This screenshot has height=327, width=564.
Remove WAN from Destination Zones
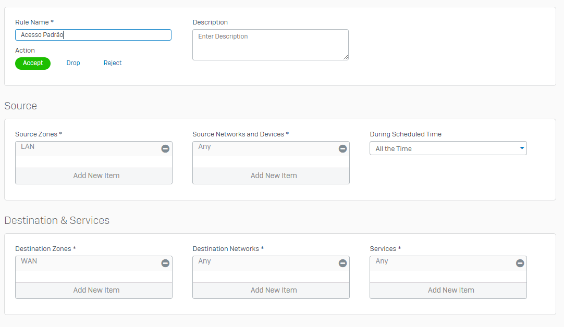[165, 263]
